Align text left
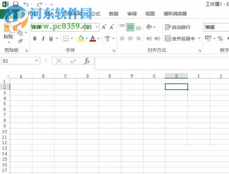The width and height of the screenshot is (229, 174). click(122, 38)
